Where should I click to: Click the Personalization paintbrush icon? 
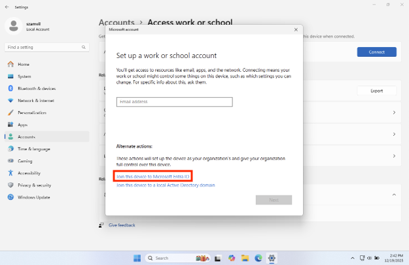(10, 113)
